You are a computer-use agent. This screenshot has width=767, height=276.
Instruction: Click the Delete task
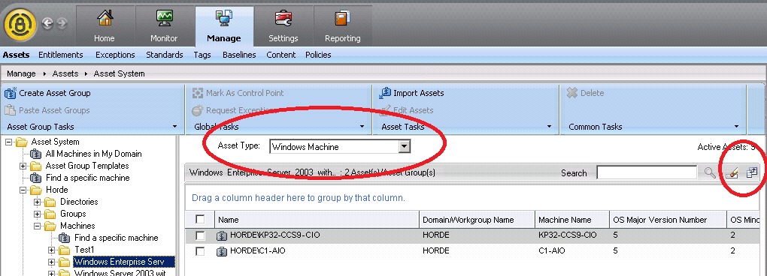(586, 93)
